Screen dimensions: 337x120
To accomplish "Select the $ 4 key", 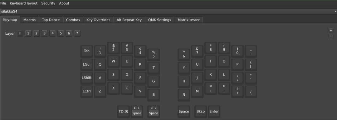I will click(140, 51).
